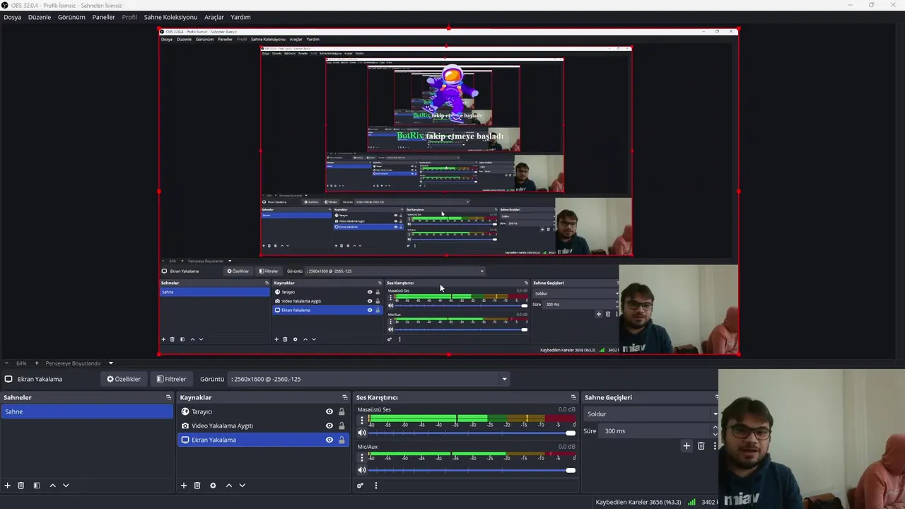Open the Dosya menu

click(12, 17)
